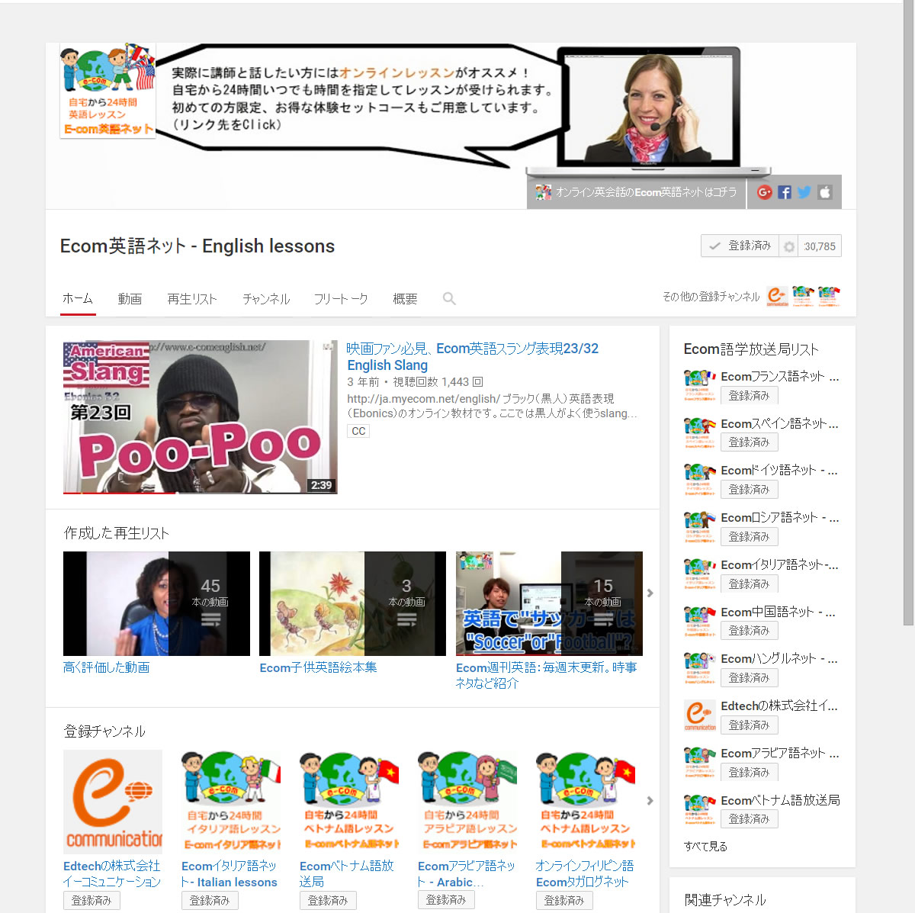Screen dimensions: 915x913
Task: Open Ecomイタリア語ネット - Italian lessons channel link
Action: point(230,874)
